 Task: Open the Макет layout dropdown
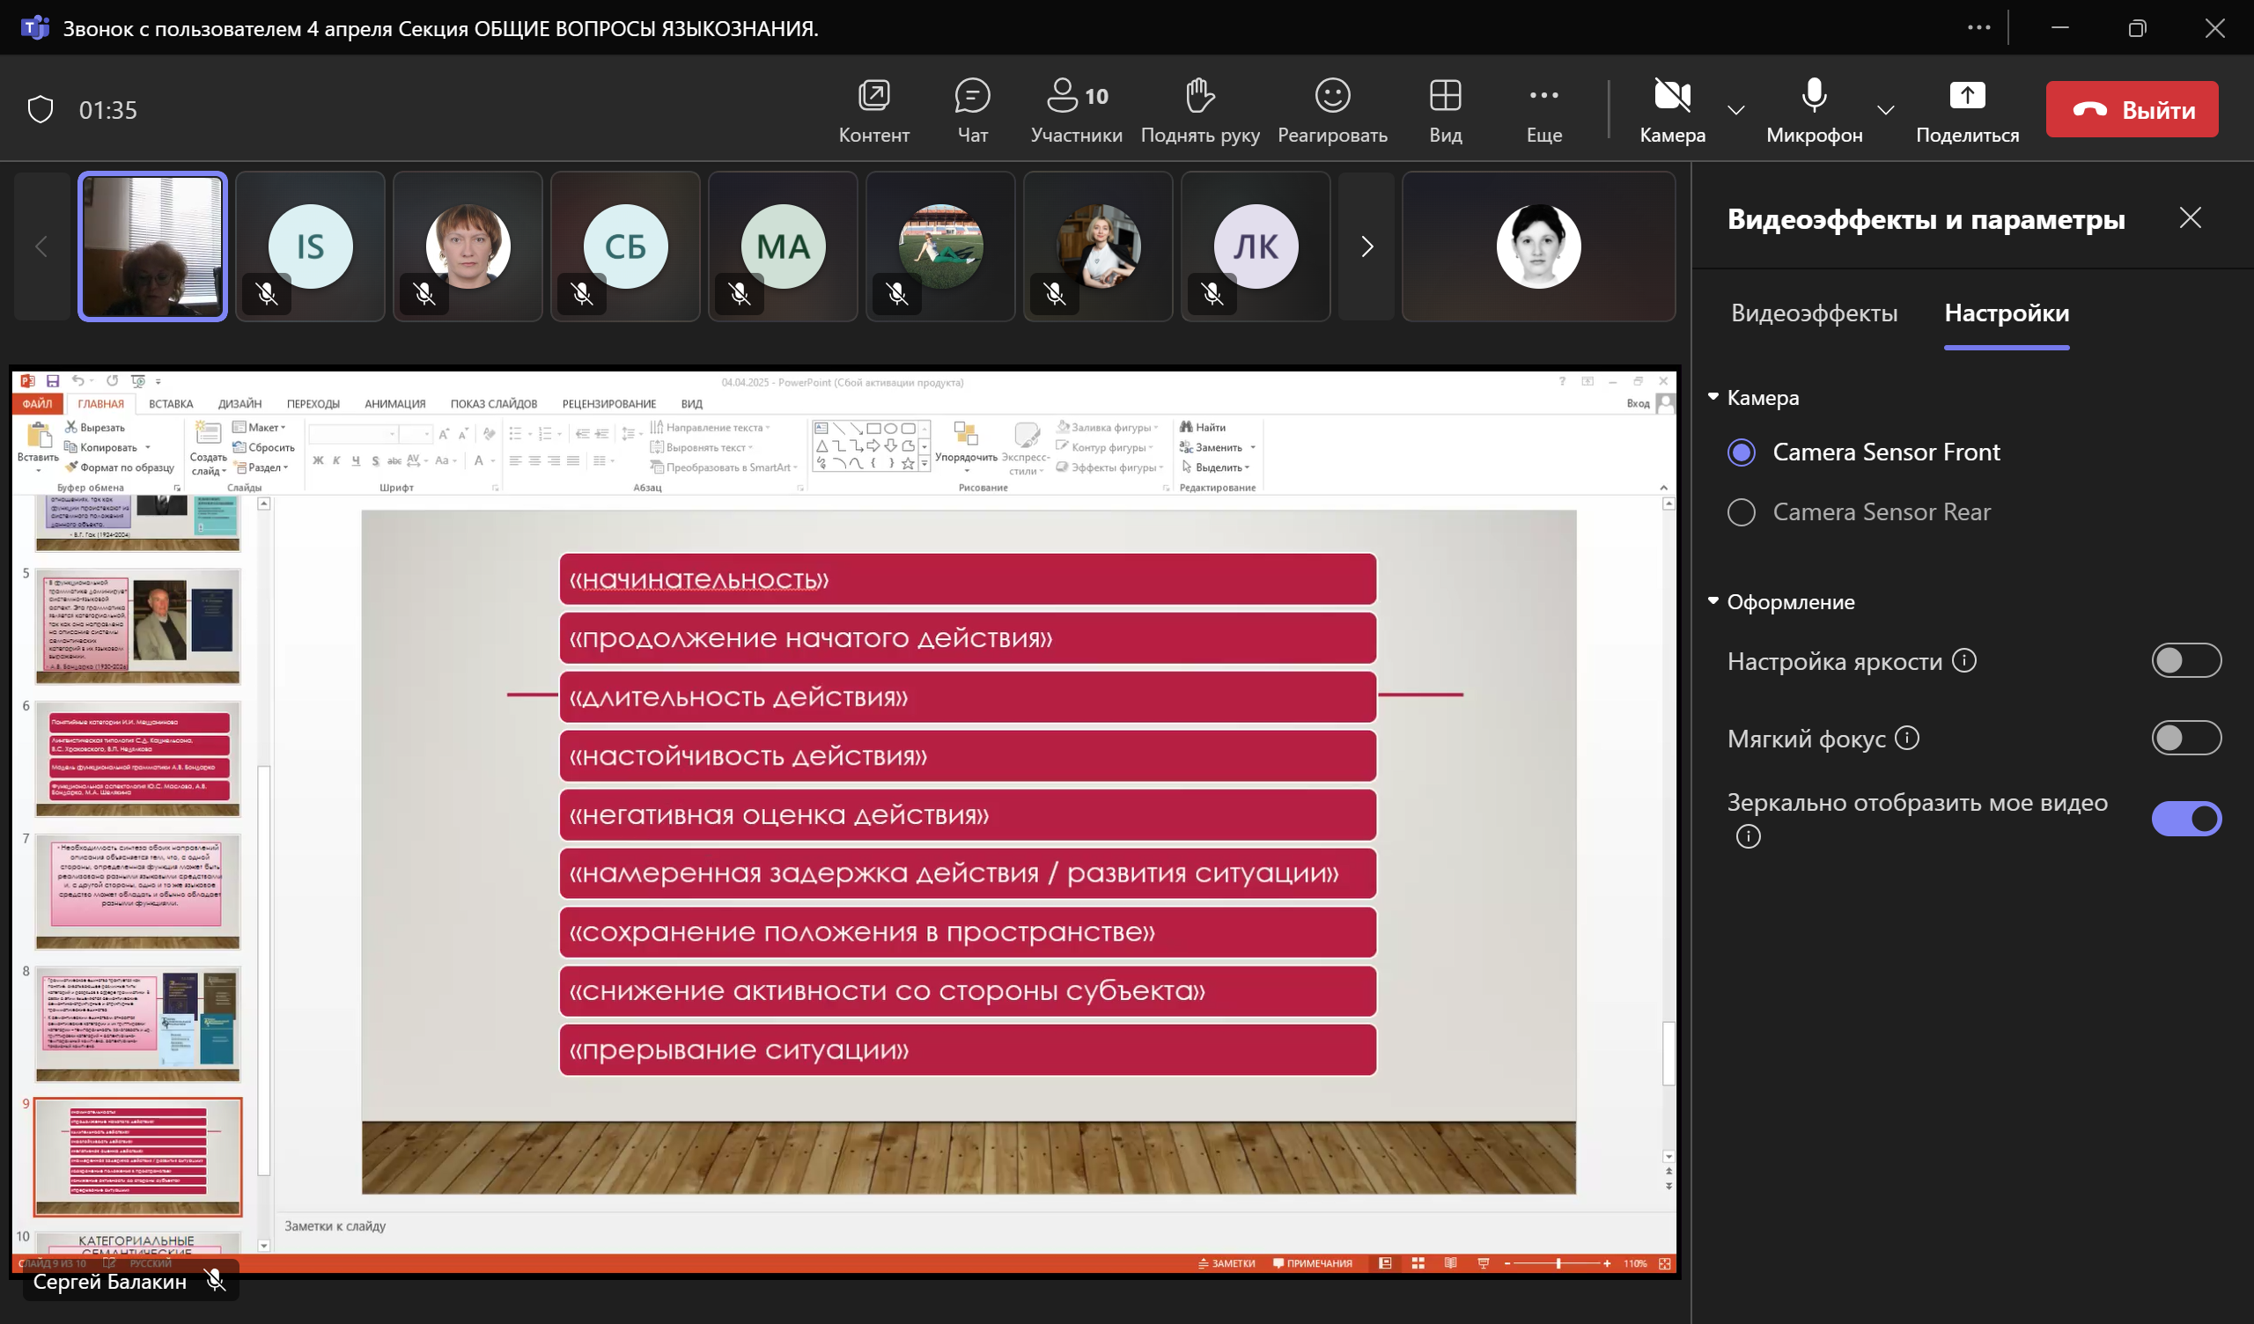(x=260, y=428)
